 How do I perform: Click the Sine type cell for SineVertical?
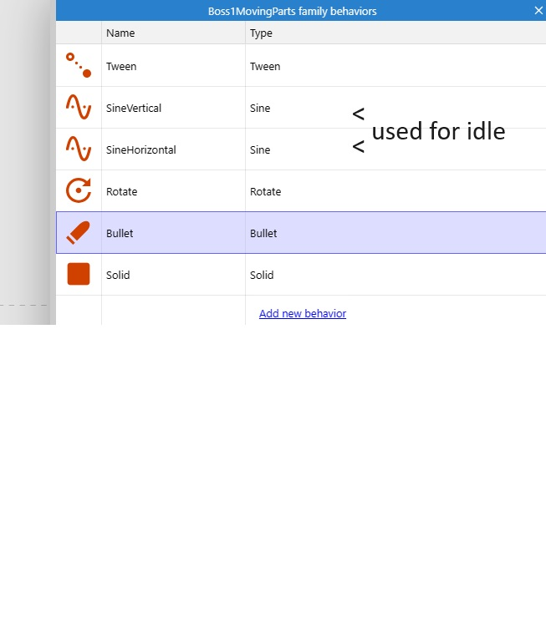[x=260, y=109]
